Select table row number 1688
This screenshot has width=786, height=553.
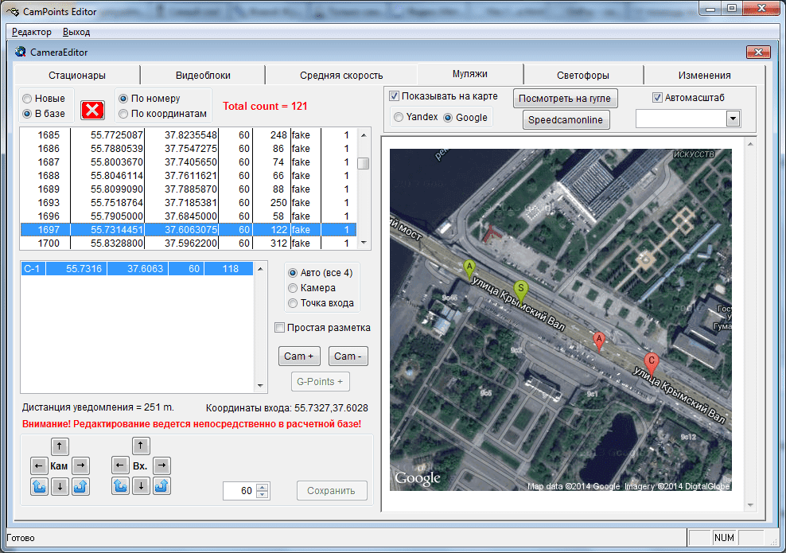click(188, 176)
